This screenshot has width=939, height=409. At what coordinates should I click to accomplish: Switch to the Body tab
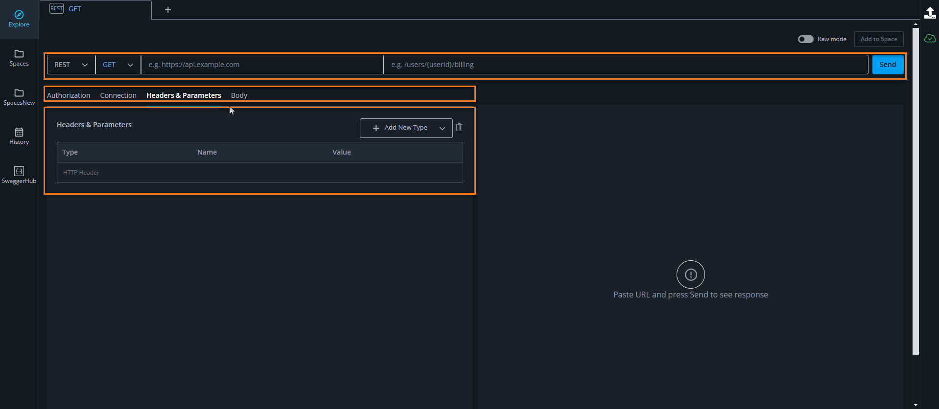(x=239, y=95)
